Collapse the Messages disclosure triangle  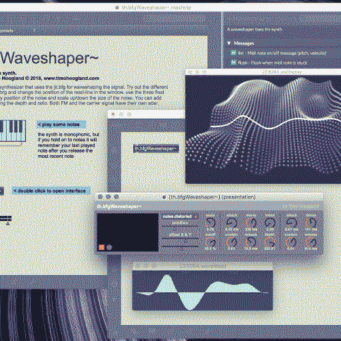click(x=229, y=43)
